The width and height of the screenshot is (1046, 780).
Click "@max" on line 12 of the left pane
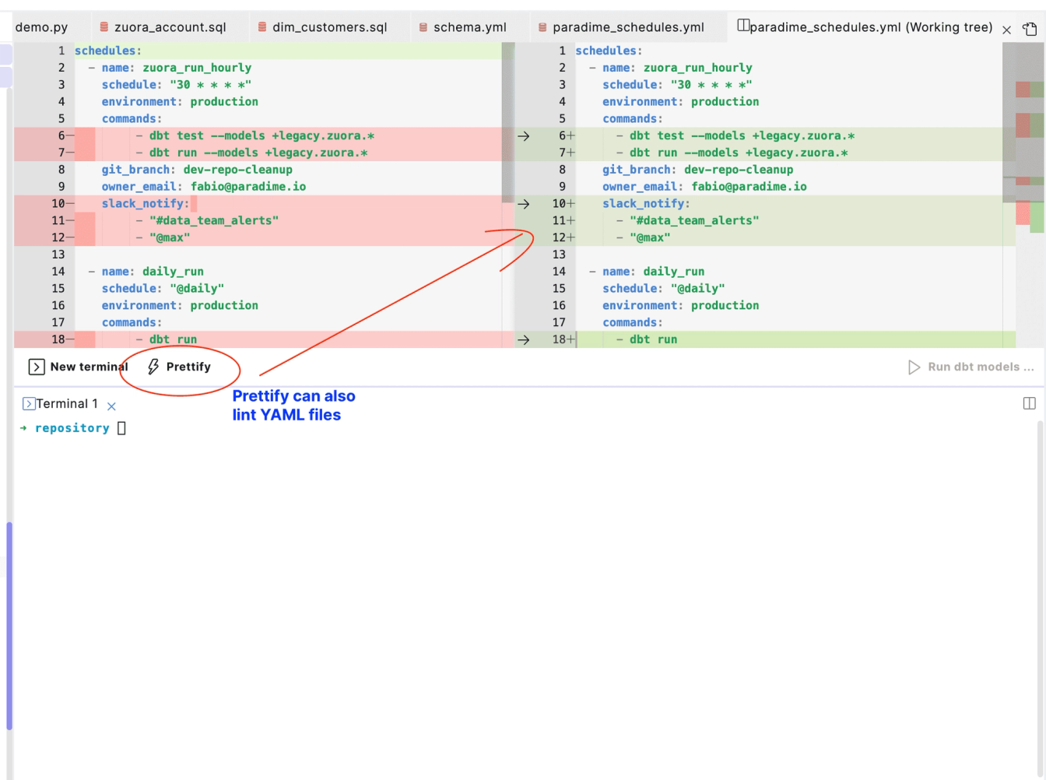170,238
